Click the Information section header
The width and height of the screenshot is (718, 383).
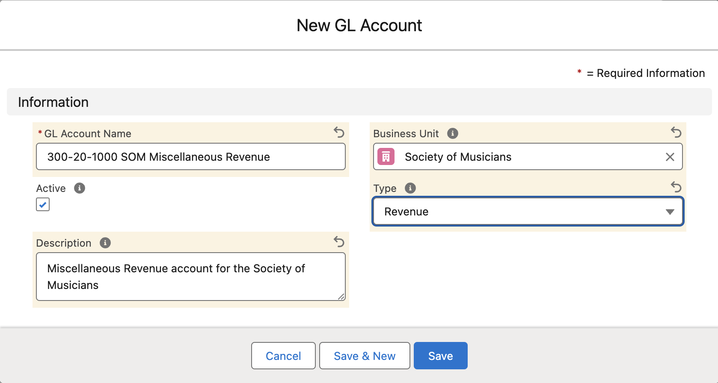(x=359, y=102)
